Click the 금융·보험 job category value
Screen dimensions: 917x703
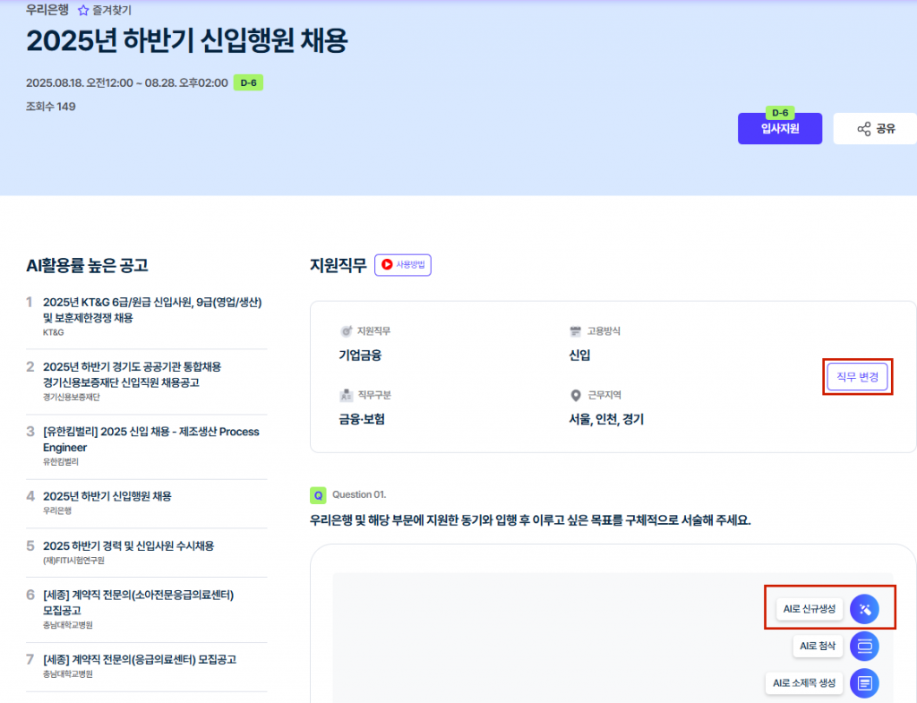pos(362,419)
